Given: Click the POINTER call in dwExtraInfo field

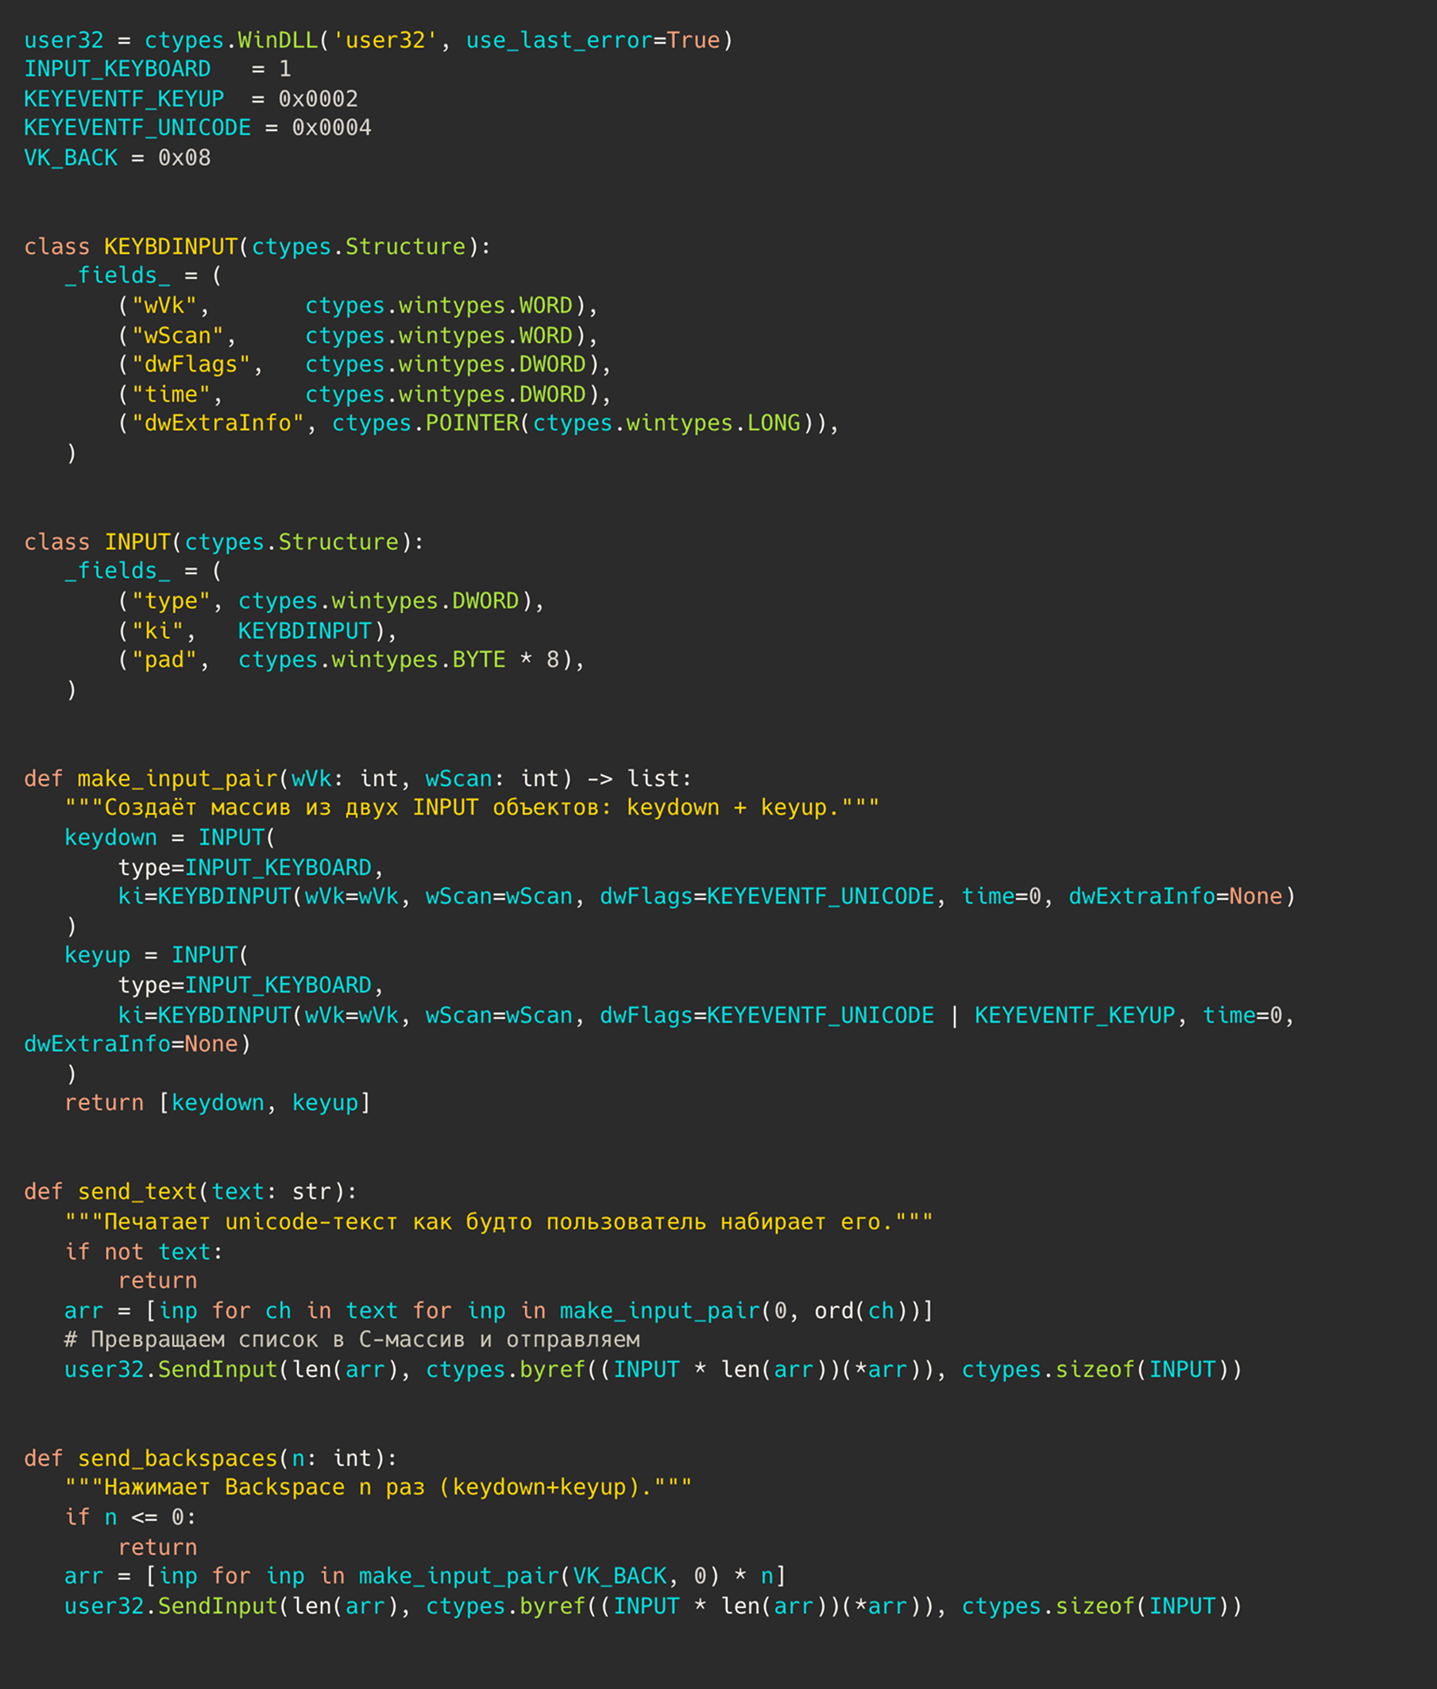Looking at the screenshot, I should [x=472, y=423].
